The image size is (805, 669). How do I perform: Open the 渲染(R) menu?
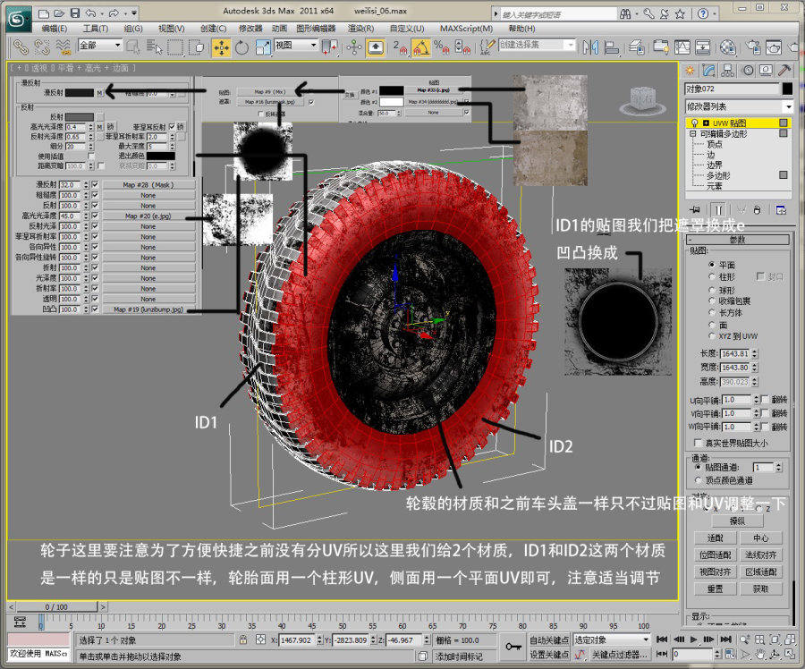click(x=361, y=29)
